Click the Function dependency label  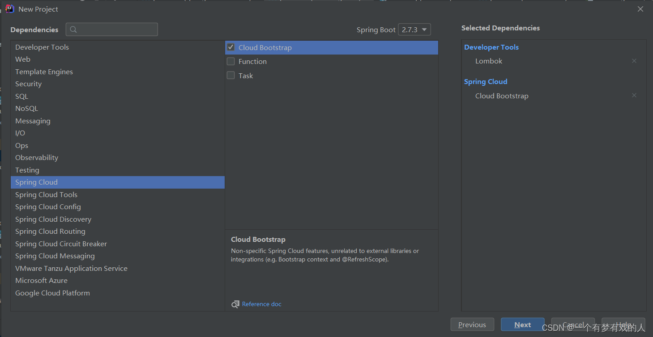[x=252, y=61]
